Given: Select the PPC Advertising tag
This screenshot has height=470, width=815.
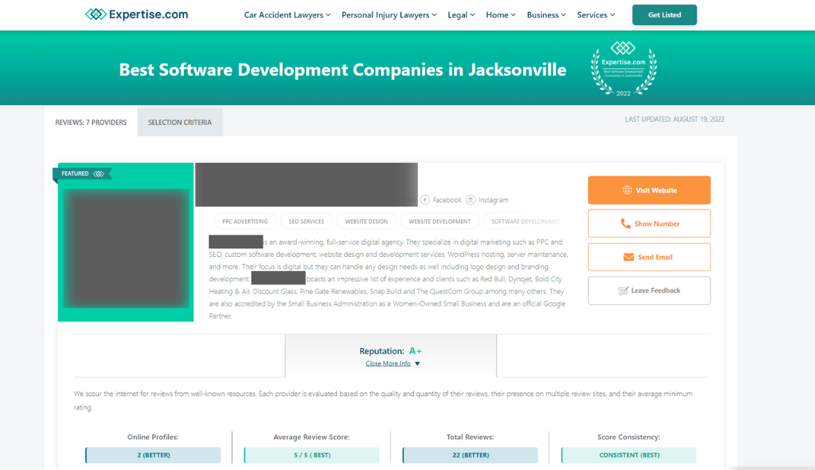Looking at the screenshot, I should point(244,221).
